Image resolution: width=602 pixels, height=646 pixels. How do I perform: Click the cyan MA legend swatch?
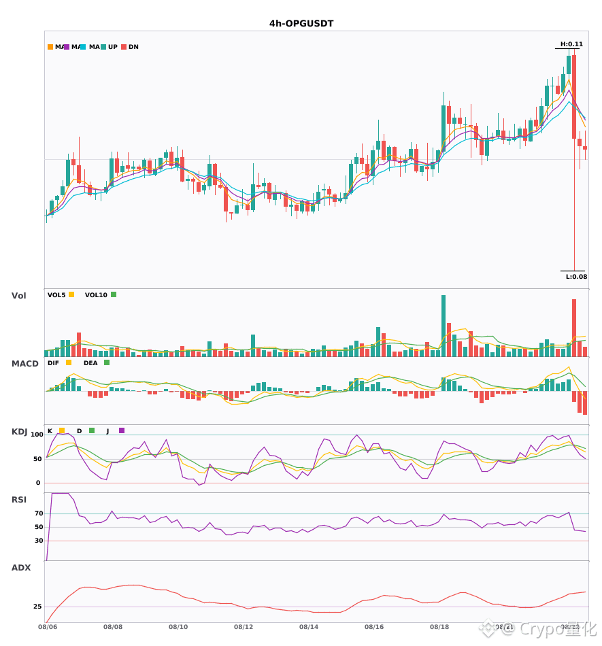point(83,47)
